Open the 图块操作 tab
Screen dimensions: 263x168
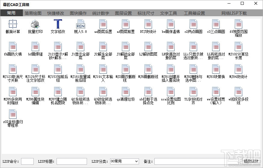point(78,13)
